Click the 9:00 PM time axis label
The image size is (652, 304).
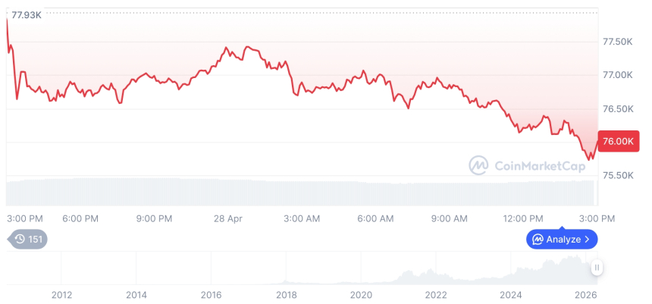click(x=155, y=218)
